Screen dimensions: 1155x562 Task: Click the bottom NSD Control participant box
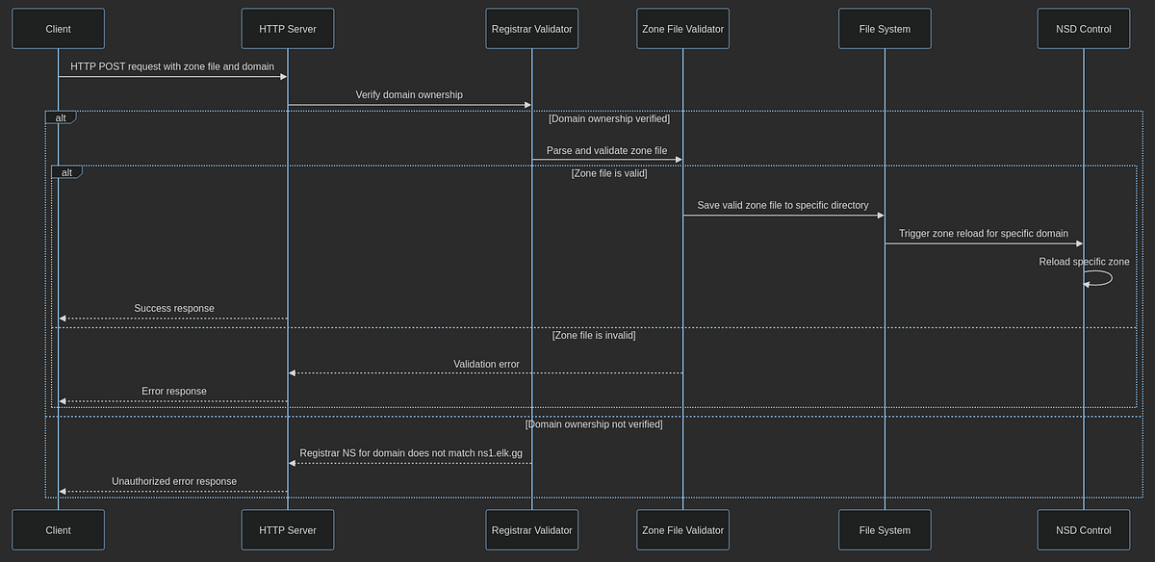coord(1083,529)
